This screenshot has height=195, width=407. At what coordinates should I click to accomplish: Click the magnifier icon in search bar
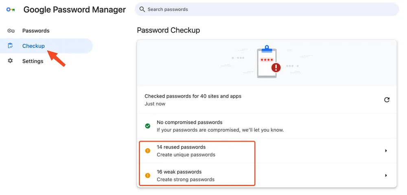click(142, 9)
